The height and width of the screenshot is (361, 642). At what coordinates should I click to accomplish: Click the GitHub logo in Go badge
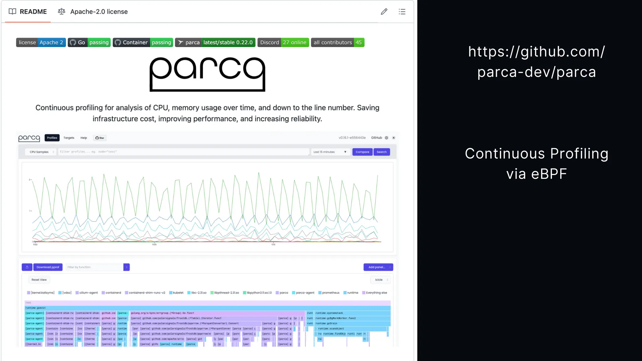click(73, 42)
